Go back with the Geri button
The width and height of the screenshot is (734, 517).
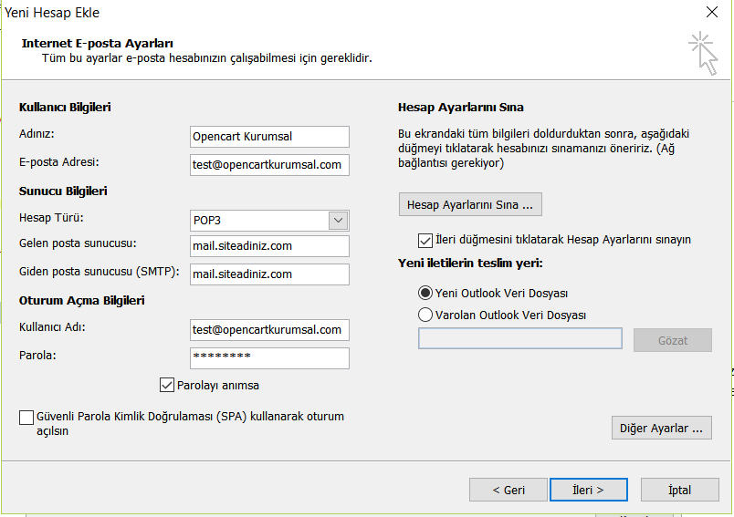point(508,490)
